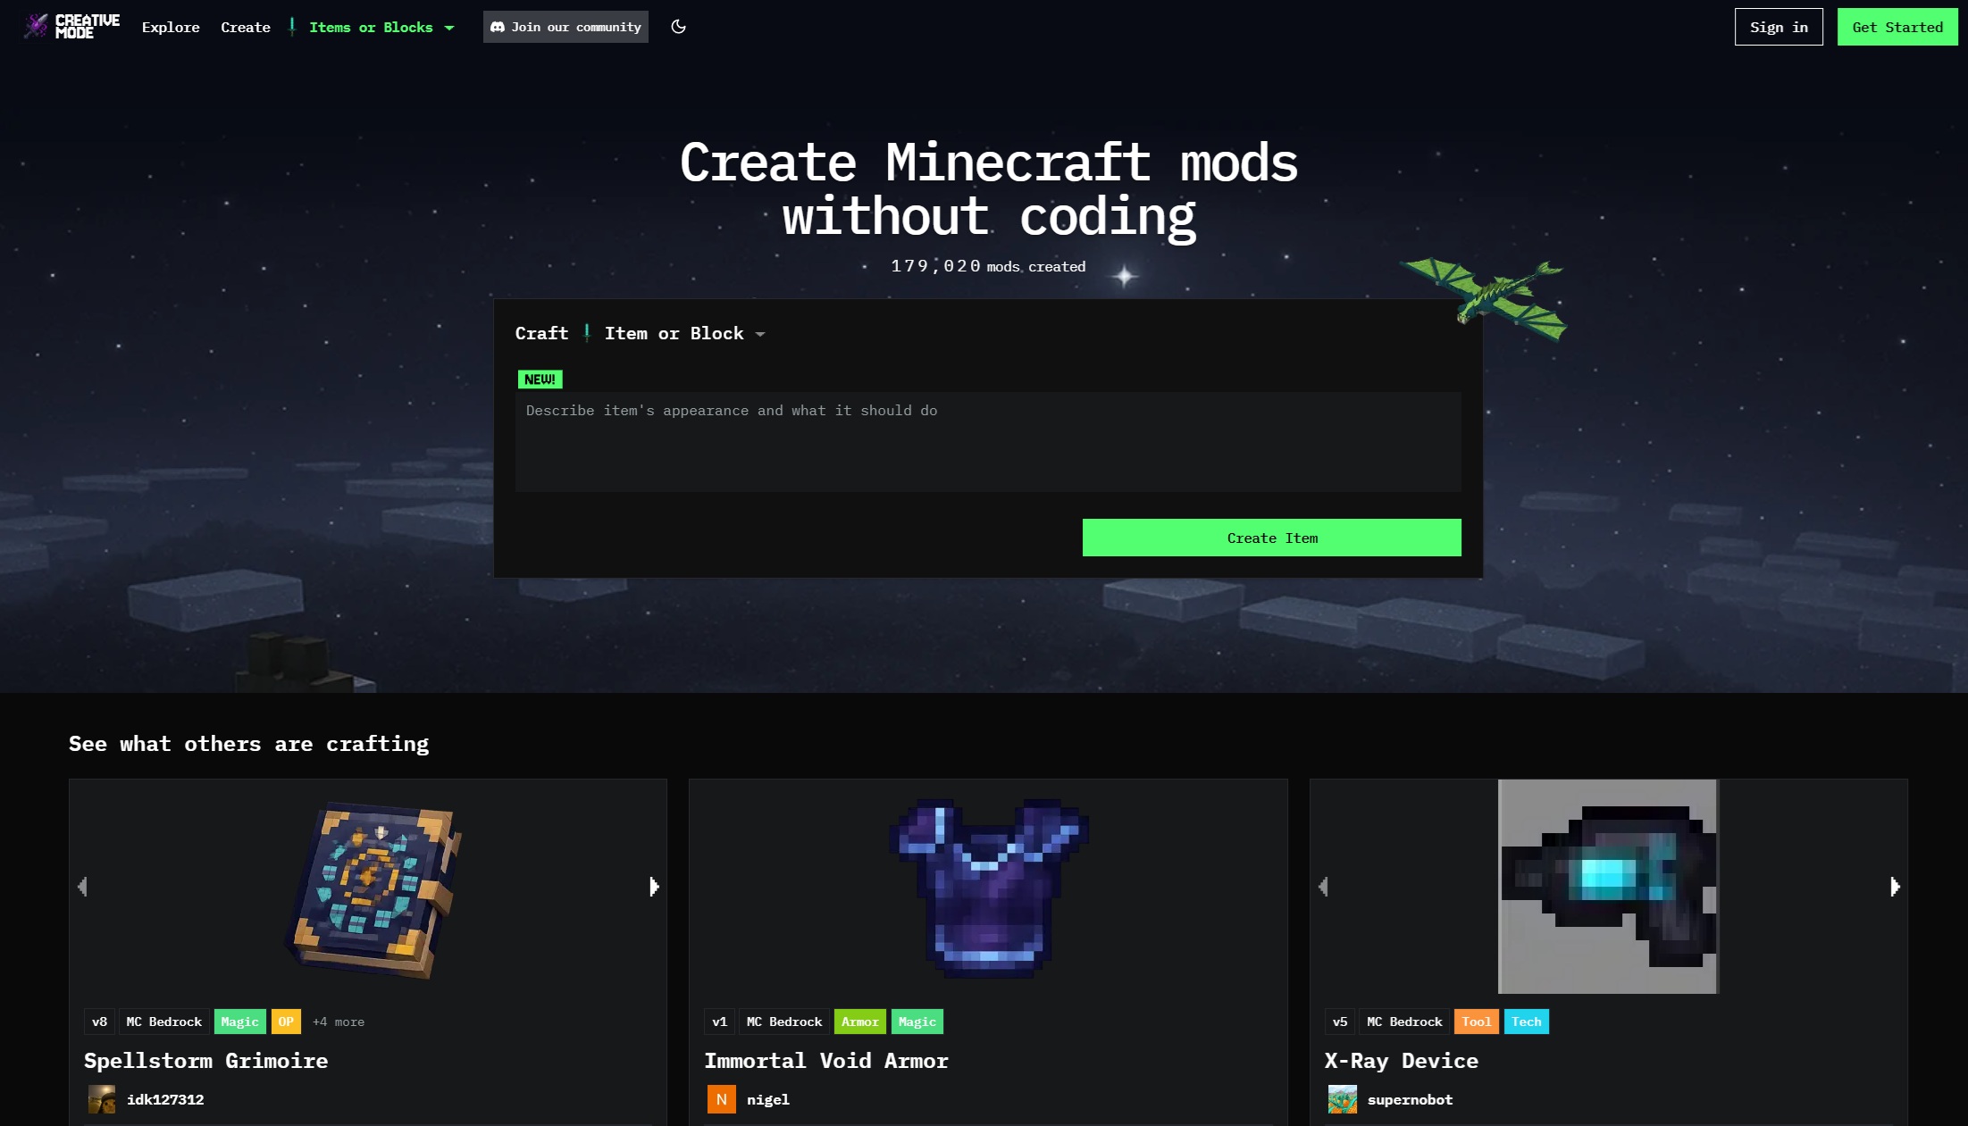Open the Create menu item
This screenshot has width=1968, height=1126.
[246, 28]
